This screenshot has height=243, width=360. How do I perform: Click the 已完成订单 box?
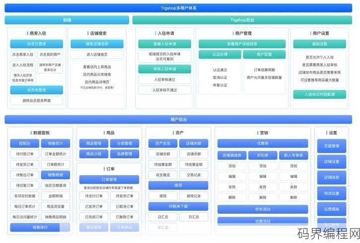94,217
